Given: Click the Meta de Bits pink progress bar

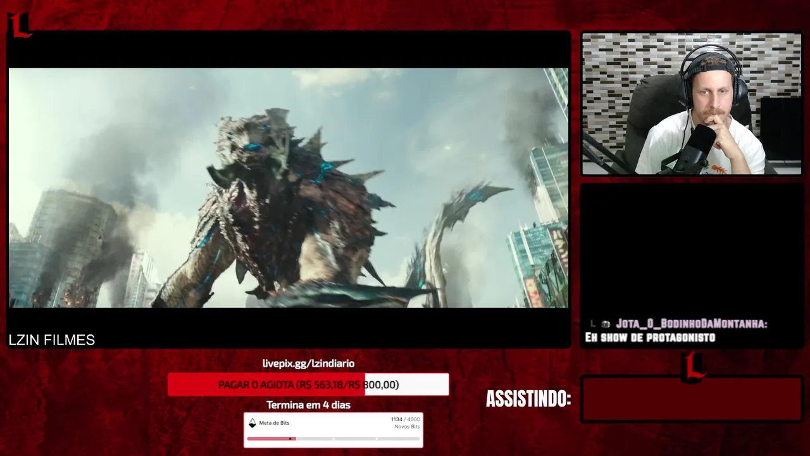Looking at the screenshot, I should [333, 438].
